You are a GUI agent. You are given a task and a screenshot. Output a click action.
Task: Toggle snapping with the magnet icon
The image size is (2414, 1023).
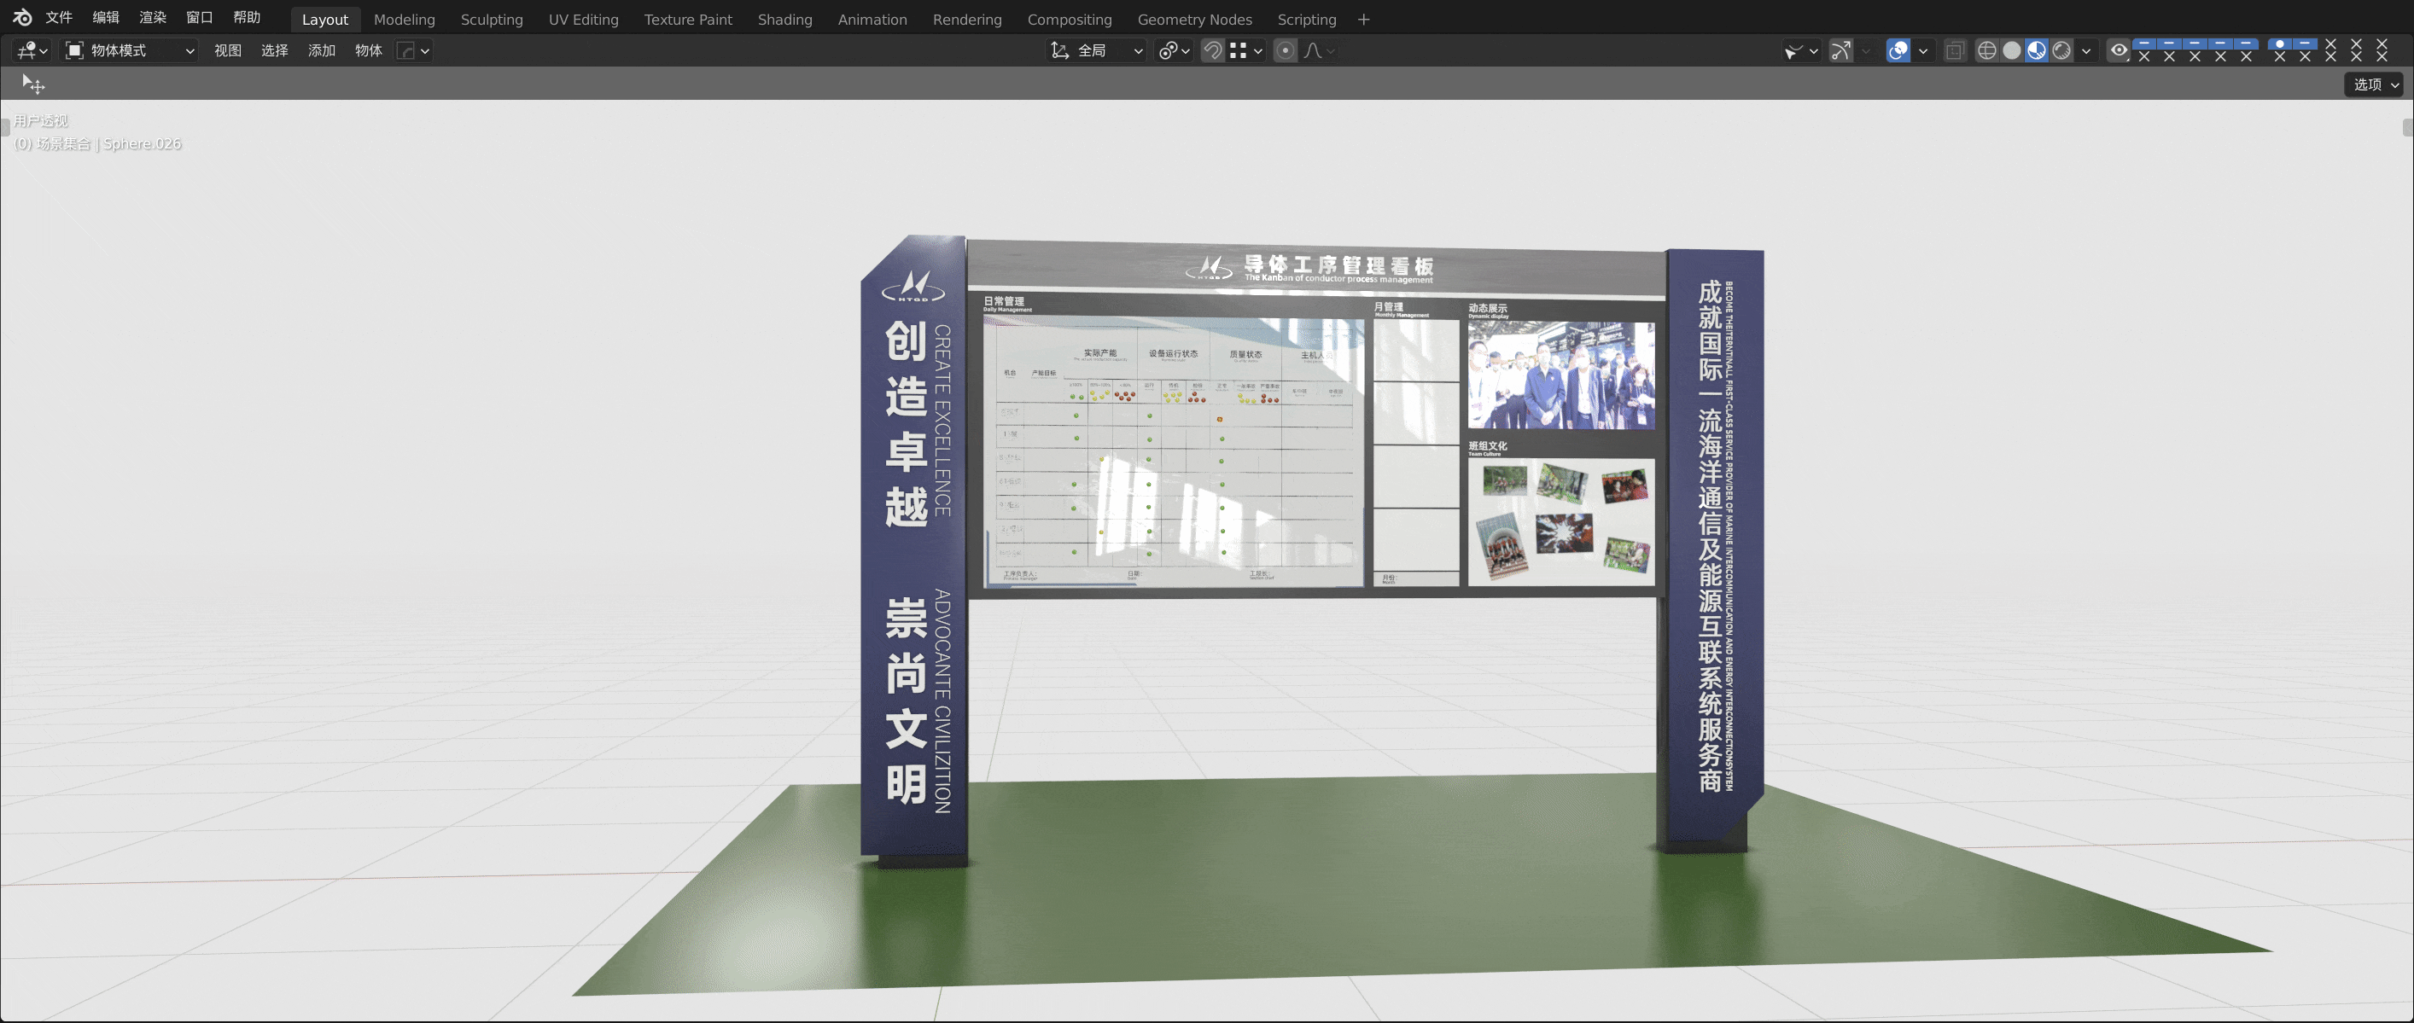point(1213,50)
